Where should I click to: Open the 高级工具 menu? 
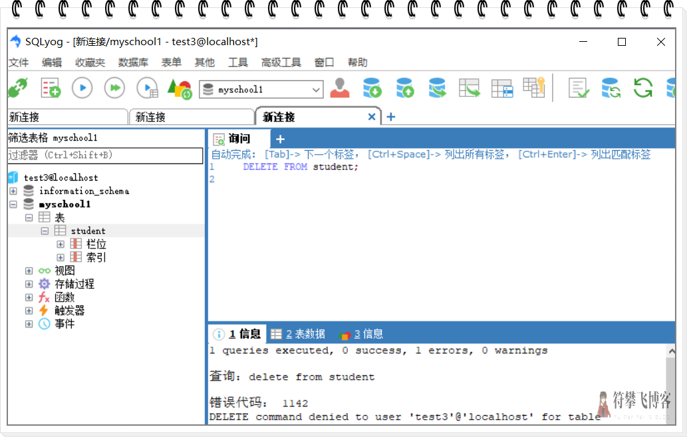tap(281, 62)
